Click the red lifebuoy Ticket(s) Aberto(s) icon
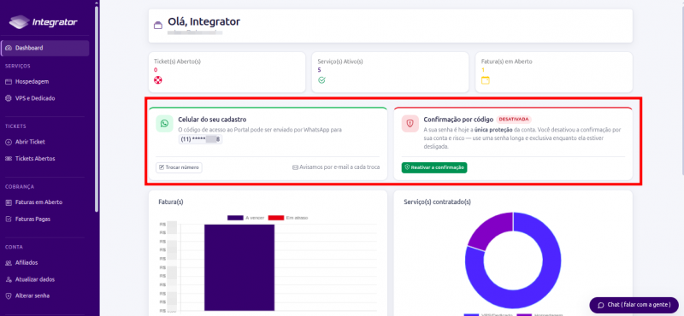The height and width of the screenshot is (316, 684). coord(158,80)
